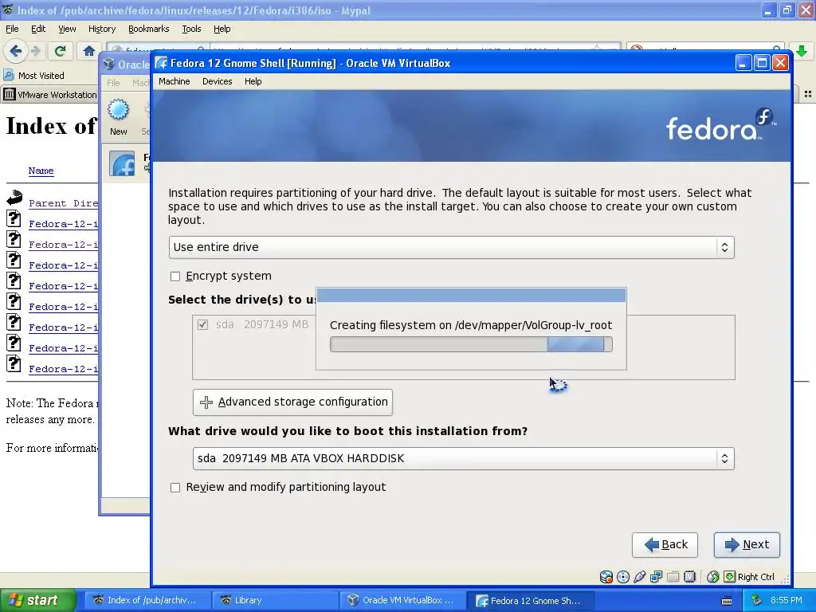Image resolution: width=816 pixels, height=612 pixels.
Task: Open the Help menu in the VM window
Action: click(x=253, y=81)
